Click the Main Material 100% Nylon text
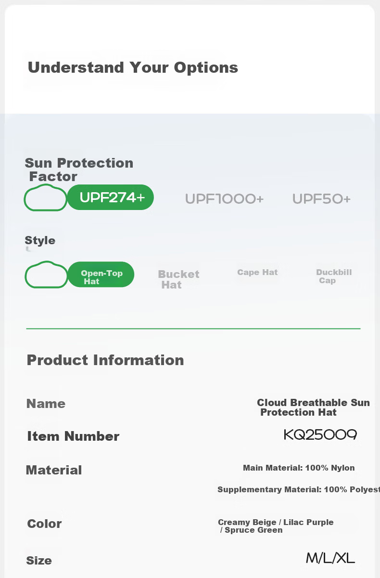Image resolution: width=380 pixels, height=578 pixels. 299,468
